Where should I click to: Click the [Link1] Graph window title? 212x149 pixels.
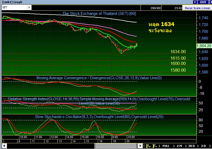tap(12, 2)
